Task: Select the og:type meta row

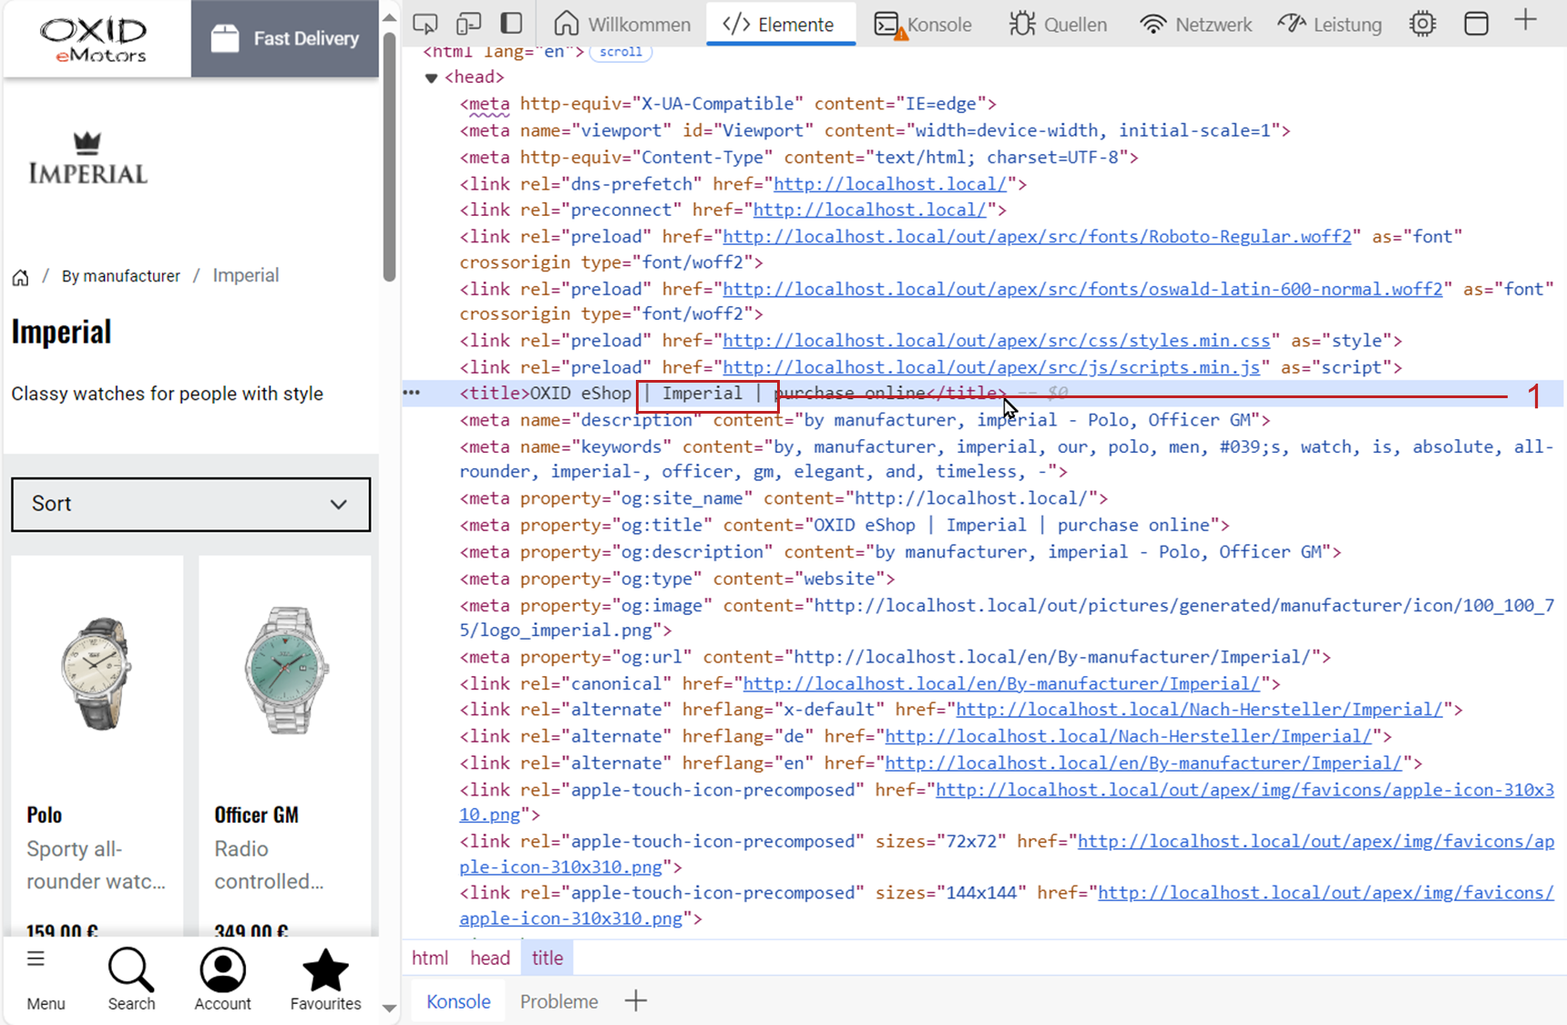Action: tap(677, 579)
